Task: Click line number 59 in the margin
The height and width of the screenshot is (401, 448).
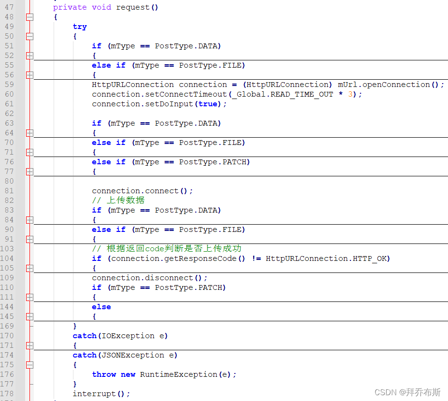Action: pos(9,85)
